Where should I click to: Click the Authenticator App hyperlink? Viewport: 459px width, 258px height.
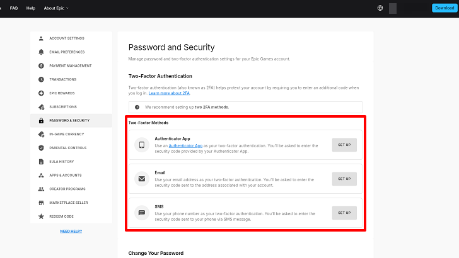coord(185,145)
